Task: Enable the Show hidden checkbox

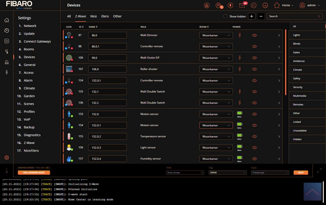Action: click(225, 16)
